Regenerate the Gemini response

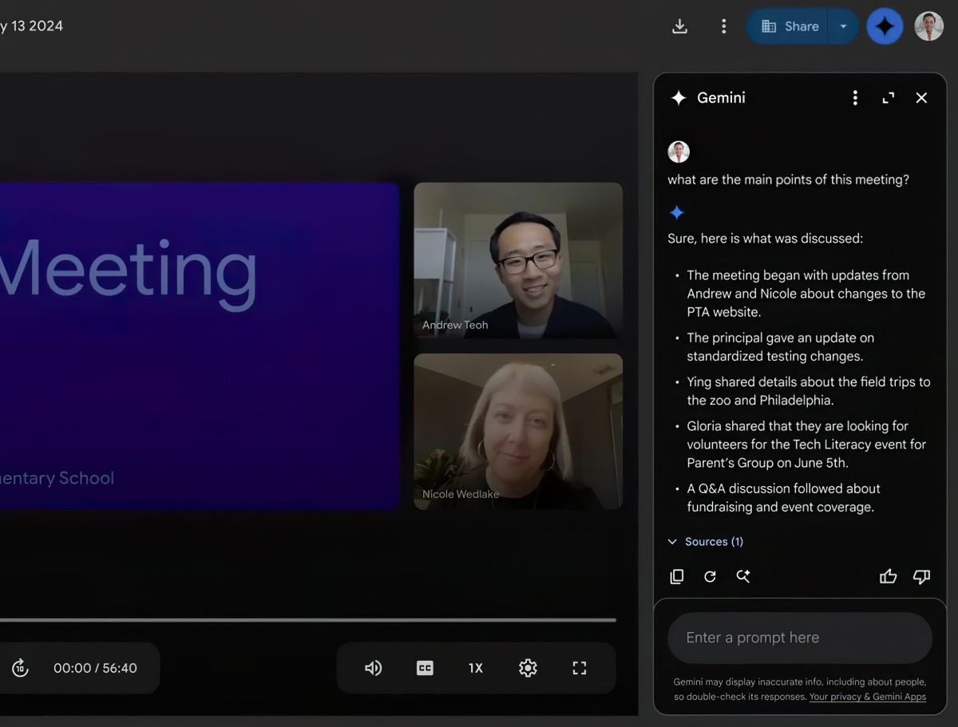click(710, 576)
